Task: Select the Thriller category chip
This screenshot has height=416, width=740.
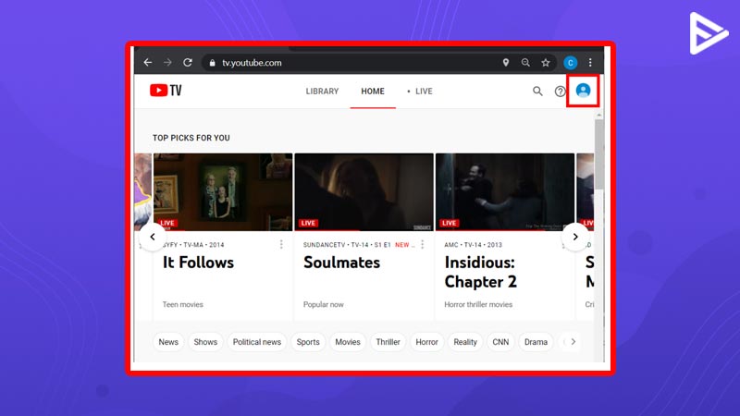Action: coord(388,342)
